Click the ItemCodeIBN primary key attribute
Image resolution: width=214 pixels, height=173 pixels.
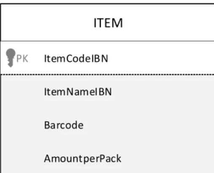pos(76,59)
